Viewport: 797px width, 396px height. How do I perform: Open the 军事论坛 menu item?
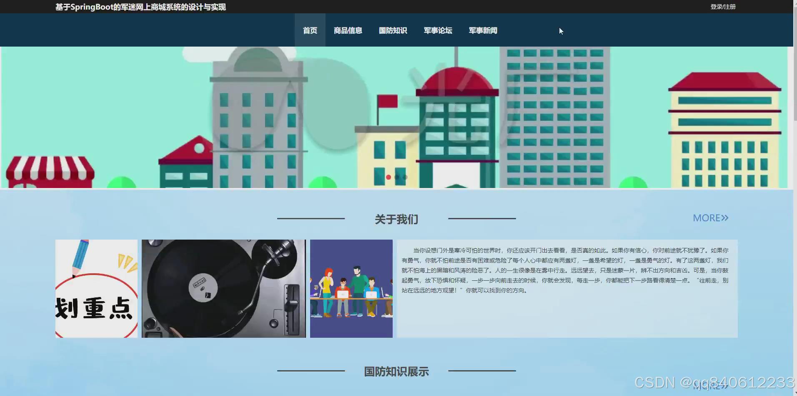(x=437, y=30)
